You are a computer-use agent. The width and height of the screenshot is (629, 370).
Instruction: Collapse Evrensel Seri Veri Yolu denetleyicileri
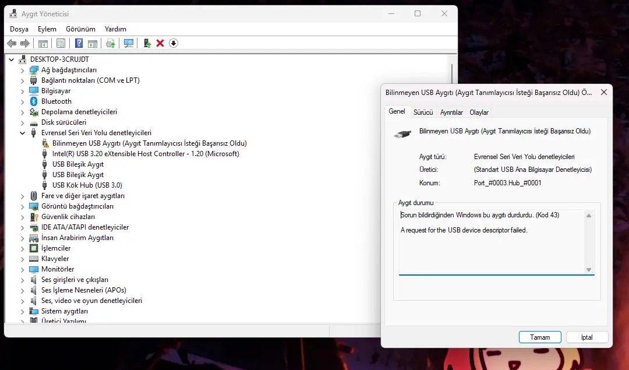click(23, 133)
